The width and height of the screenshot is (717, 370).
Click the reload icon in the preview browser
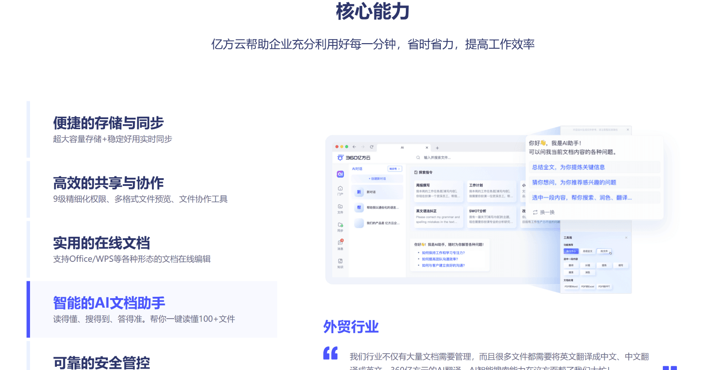(372, 147)
